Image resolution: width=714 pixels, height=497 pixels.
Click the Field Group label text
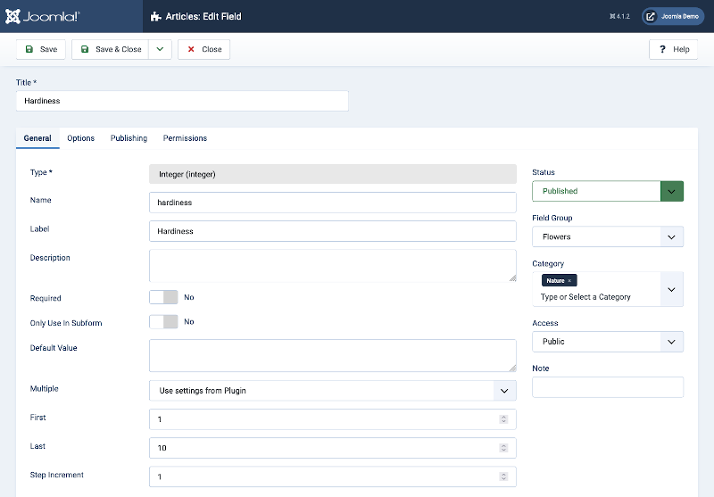[552, 218]
